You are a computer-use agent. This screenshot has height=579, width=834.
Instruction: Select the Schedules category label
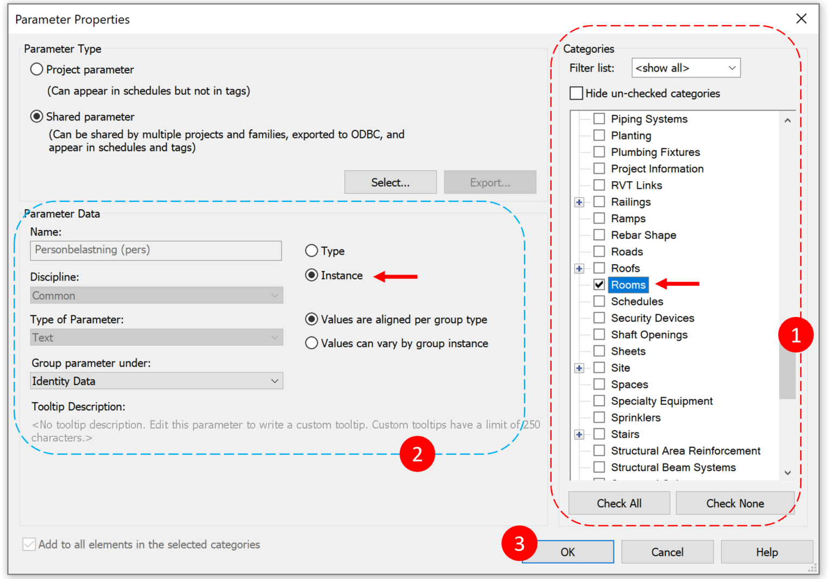(x=637, y=301)
